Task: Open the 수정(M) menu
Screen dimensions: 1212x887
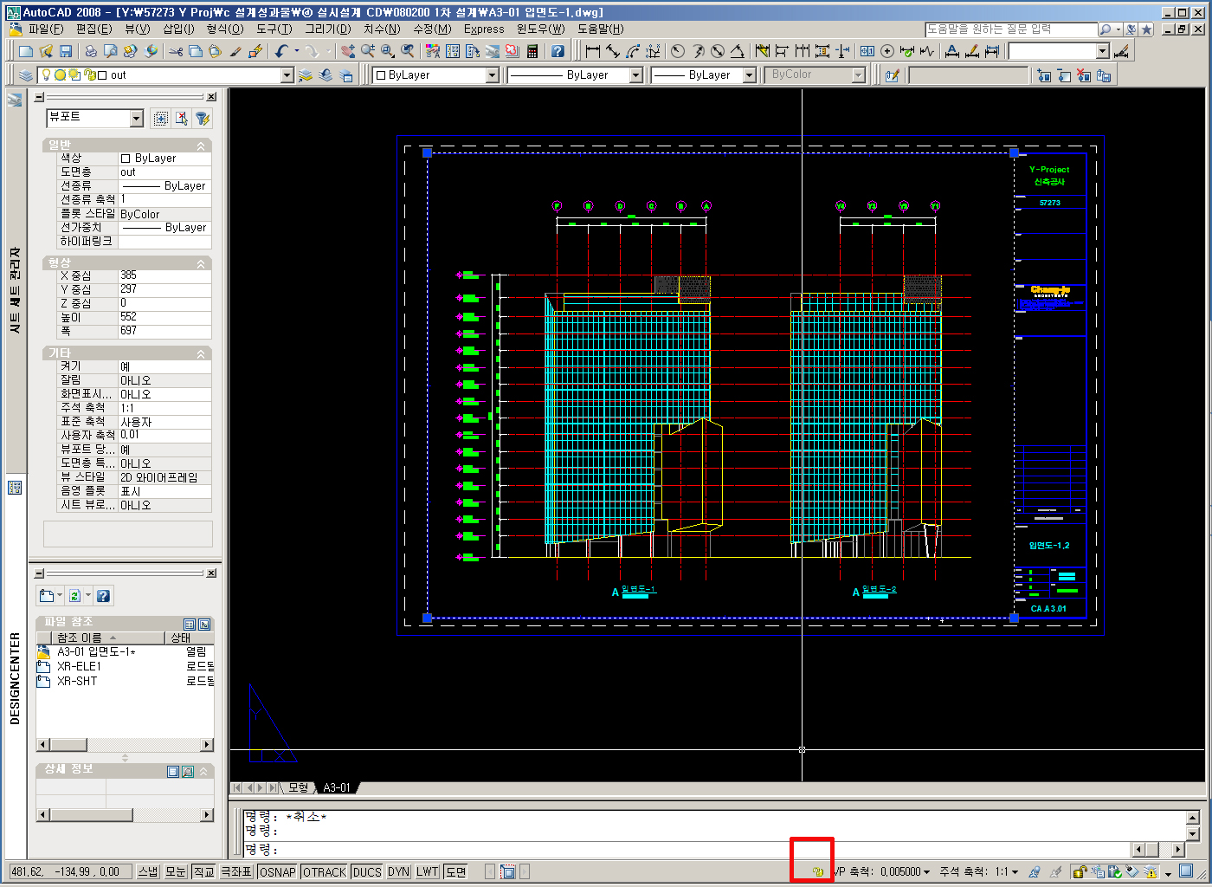Action: coord(431,29)
